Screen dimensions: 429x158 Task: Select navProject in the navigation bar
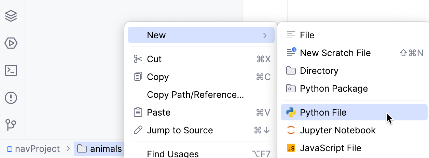point(33,149)
